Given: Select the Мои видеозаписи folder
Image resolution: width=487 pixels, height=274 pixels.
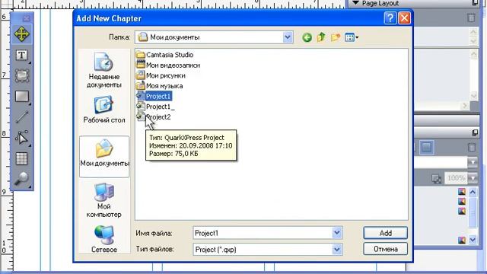Looking at the screenshot, I should click(168, 65).
